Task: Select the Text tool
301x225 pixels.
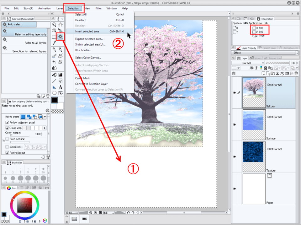Action: [x=60, y=87]
